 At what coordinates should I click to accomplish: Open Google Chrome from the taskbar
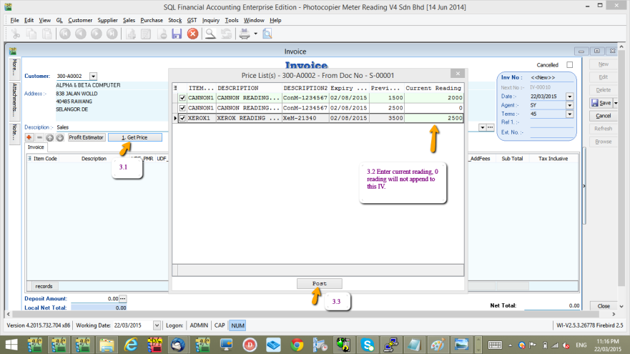click(297, 345)
